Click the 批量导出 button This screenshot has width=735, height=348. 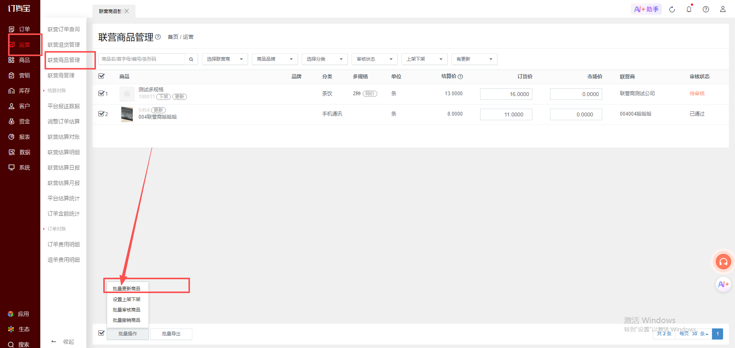(171, 334)
